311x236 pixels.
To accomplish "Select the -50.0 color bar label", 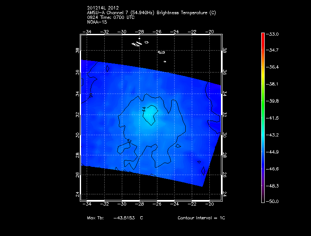I will click(x=273, y=201).
